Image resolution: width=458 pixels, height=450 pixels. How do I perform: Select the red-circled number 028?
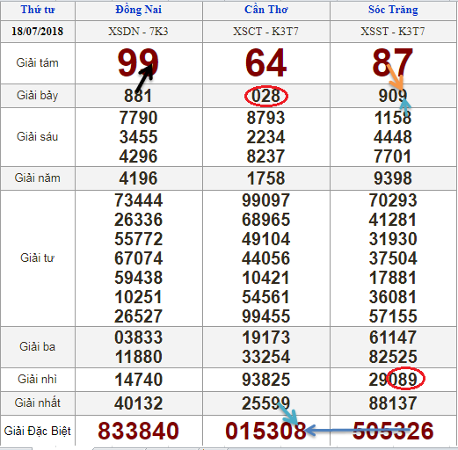coord(266,96)
